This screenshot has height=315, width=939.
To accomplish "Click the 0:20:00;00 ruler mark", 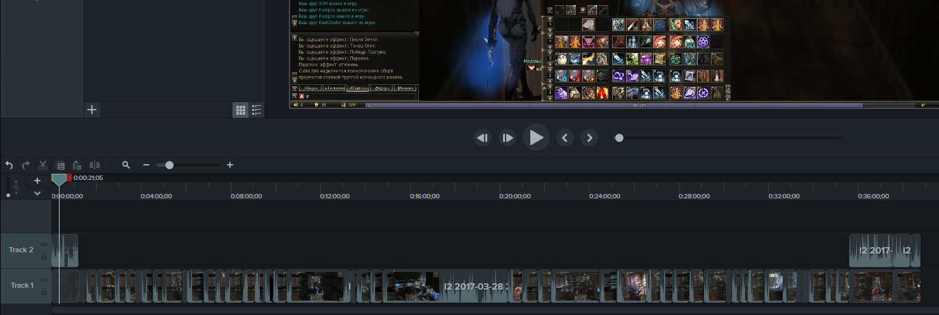I will [x=515, y=196].
